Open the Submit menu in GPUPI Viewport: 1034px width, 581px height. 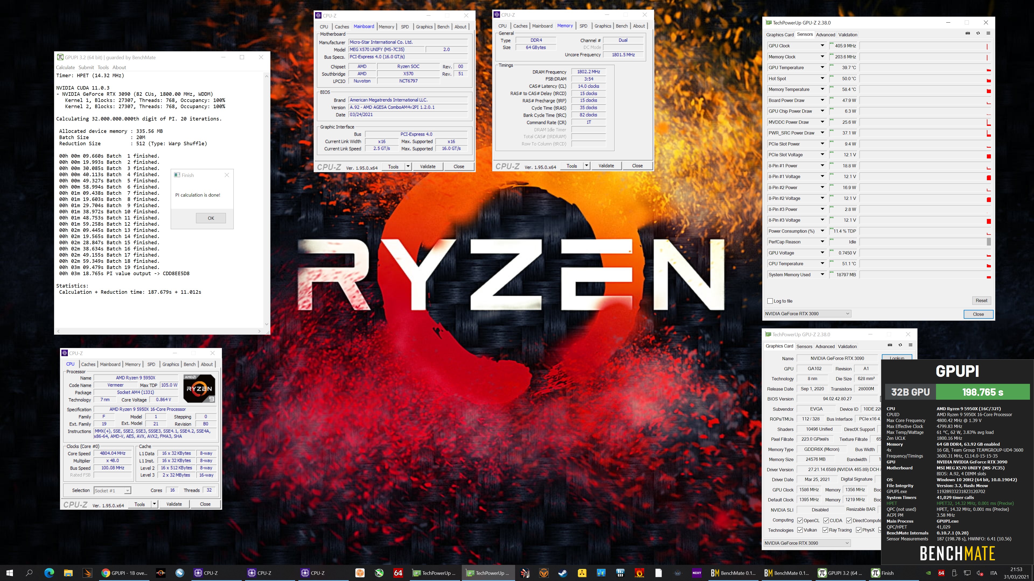86,67
